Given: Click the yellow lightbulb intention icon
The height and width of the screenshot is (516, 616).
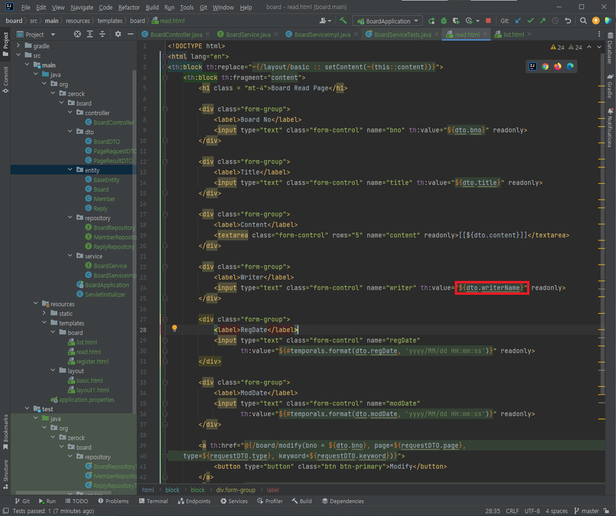Looking at the screenshot, I should (175, 328).
